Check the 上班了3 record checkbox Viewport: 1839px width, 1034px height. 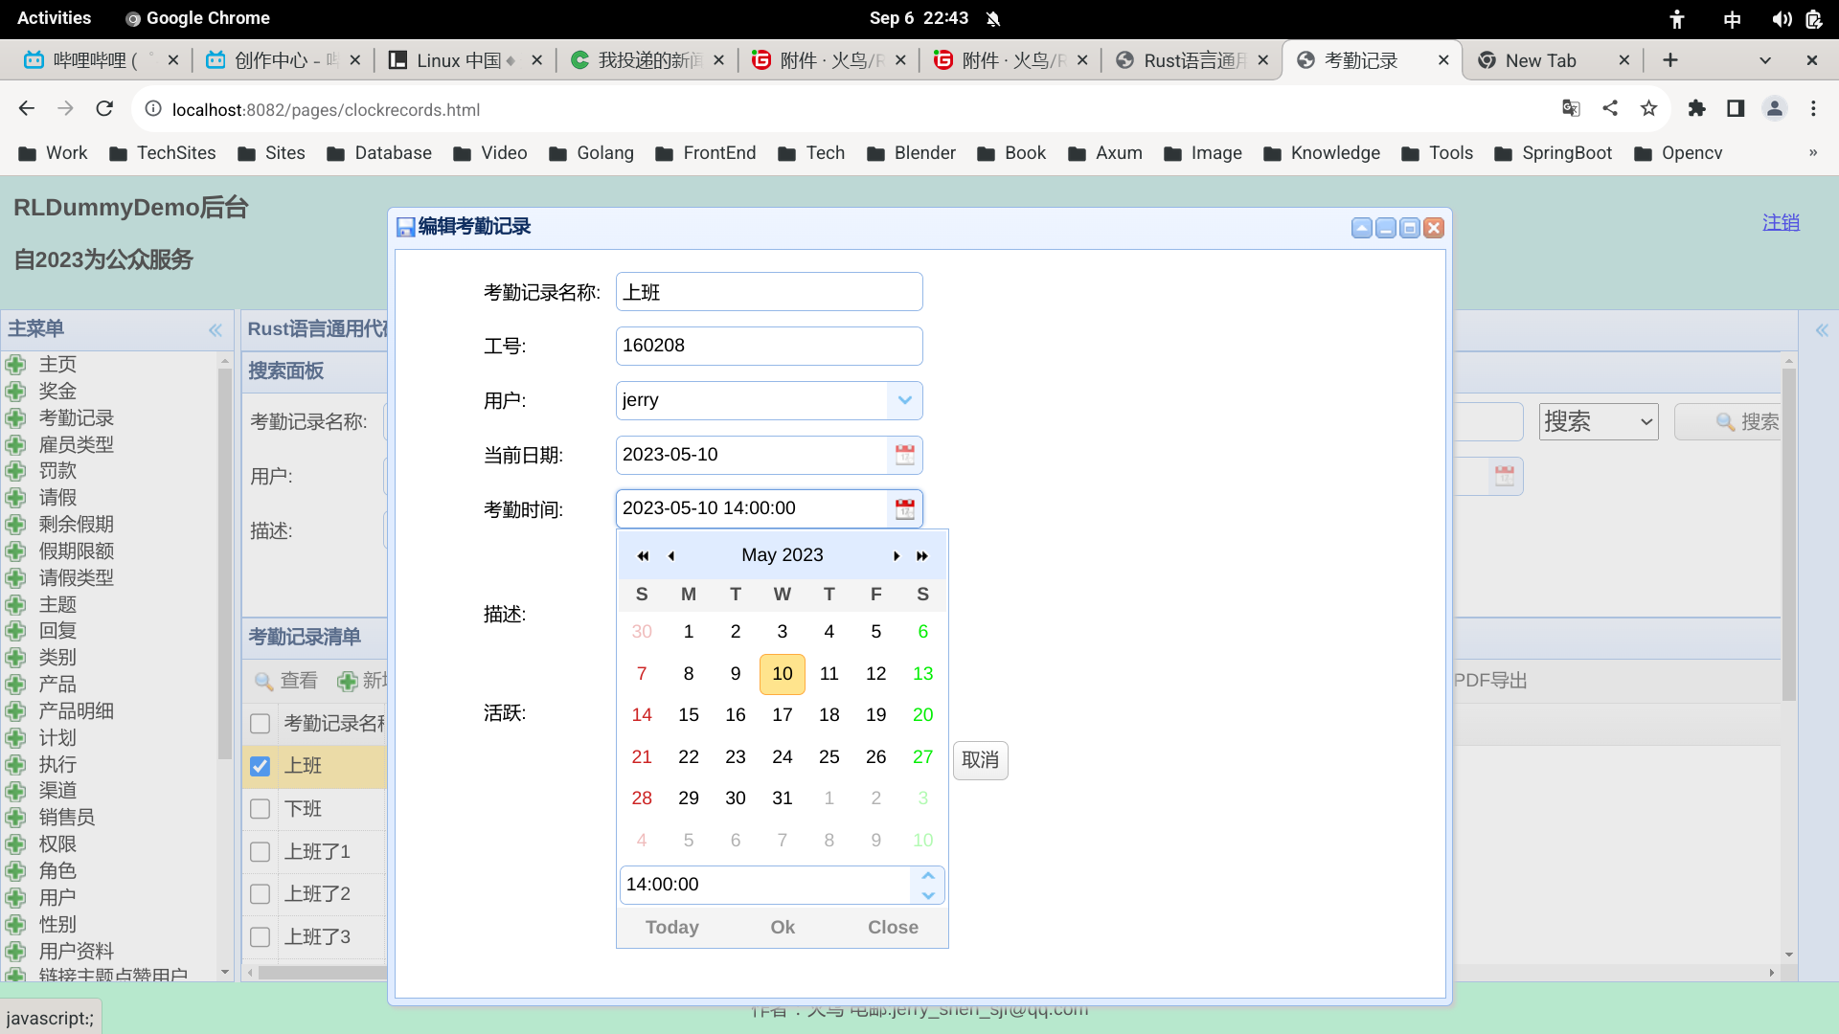click(260, 936)
